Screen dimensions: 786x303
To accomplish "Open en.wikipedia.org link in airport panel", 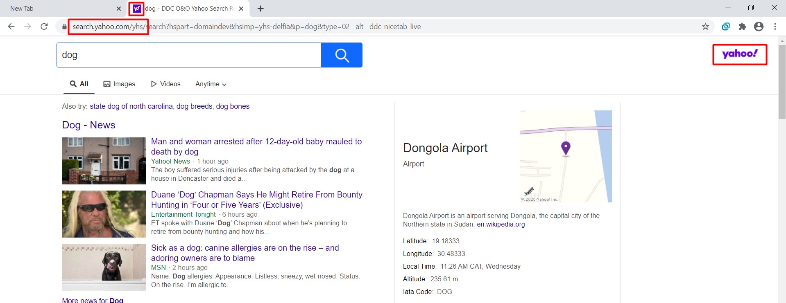I will (x=501, y=224).
